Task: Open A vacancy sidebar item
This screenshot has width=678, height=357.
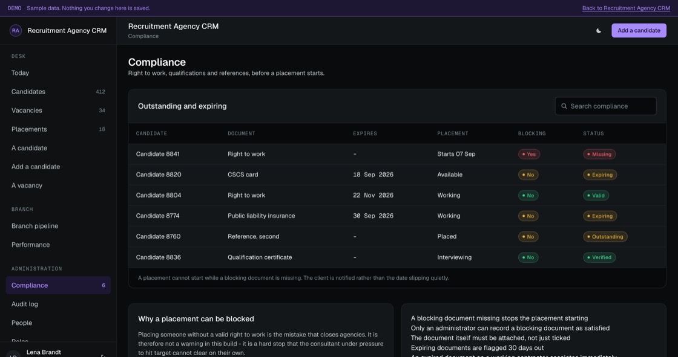Action: click(58, 185)
